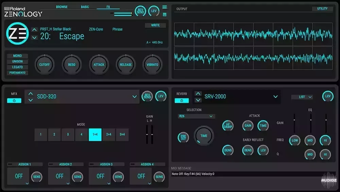
Task: Click the EQ FREQ LOW knob
Action: (295, 140)
